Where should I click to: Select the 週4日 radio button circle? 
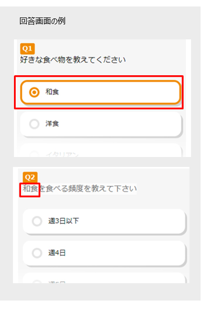click(37, 253)
